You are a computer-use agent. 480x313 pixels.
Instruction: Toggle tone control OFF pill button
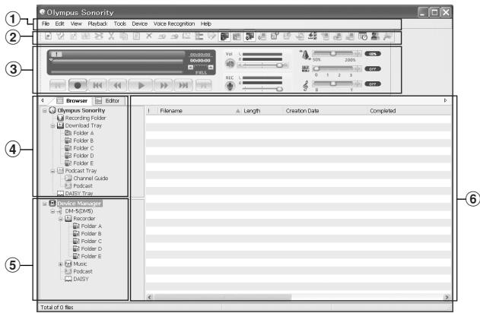coord(373,84)
